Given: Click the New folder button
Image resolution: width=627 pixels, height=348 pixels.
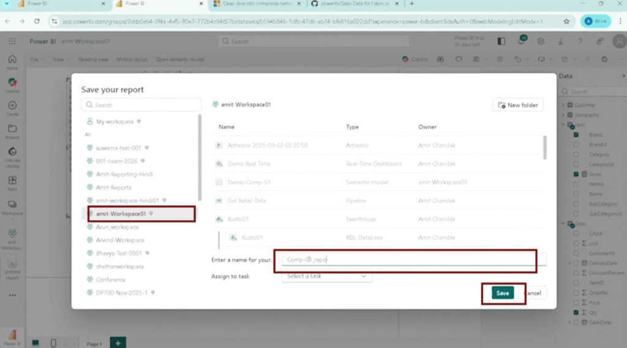Looking at the screenshot, I should [518, 105].
